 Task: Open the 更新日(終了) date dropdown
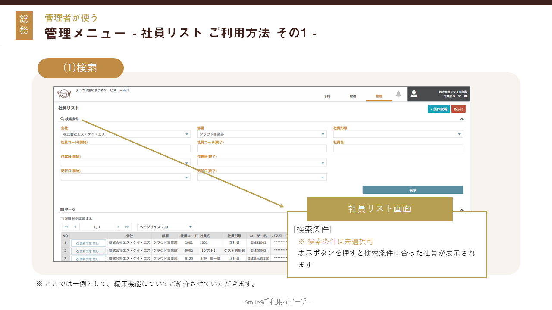click(x=262, y=177)
